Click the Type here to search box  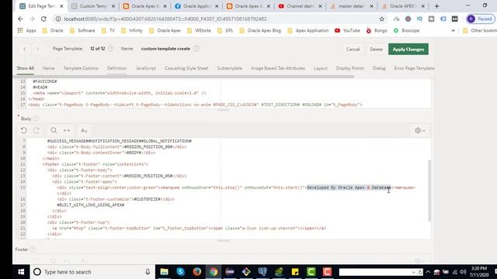pyautogui.click(x=92, y=272)
